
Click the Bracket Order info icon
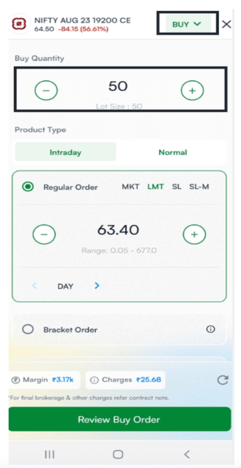tap(210, 329)
